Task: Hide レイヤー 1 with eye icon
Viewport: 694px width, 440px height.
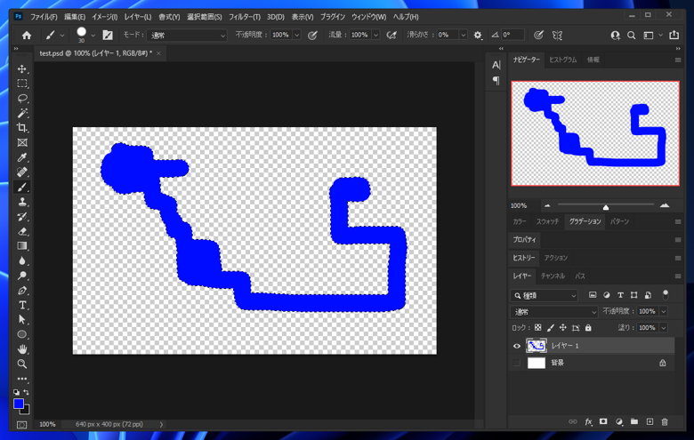Action: (517, 346)
